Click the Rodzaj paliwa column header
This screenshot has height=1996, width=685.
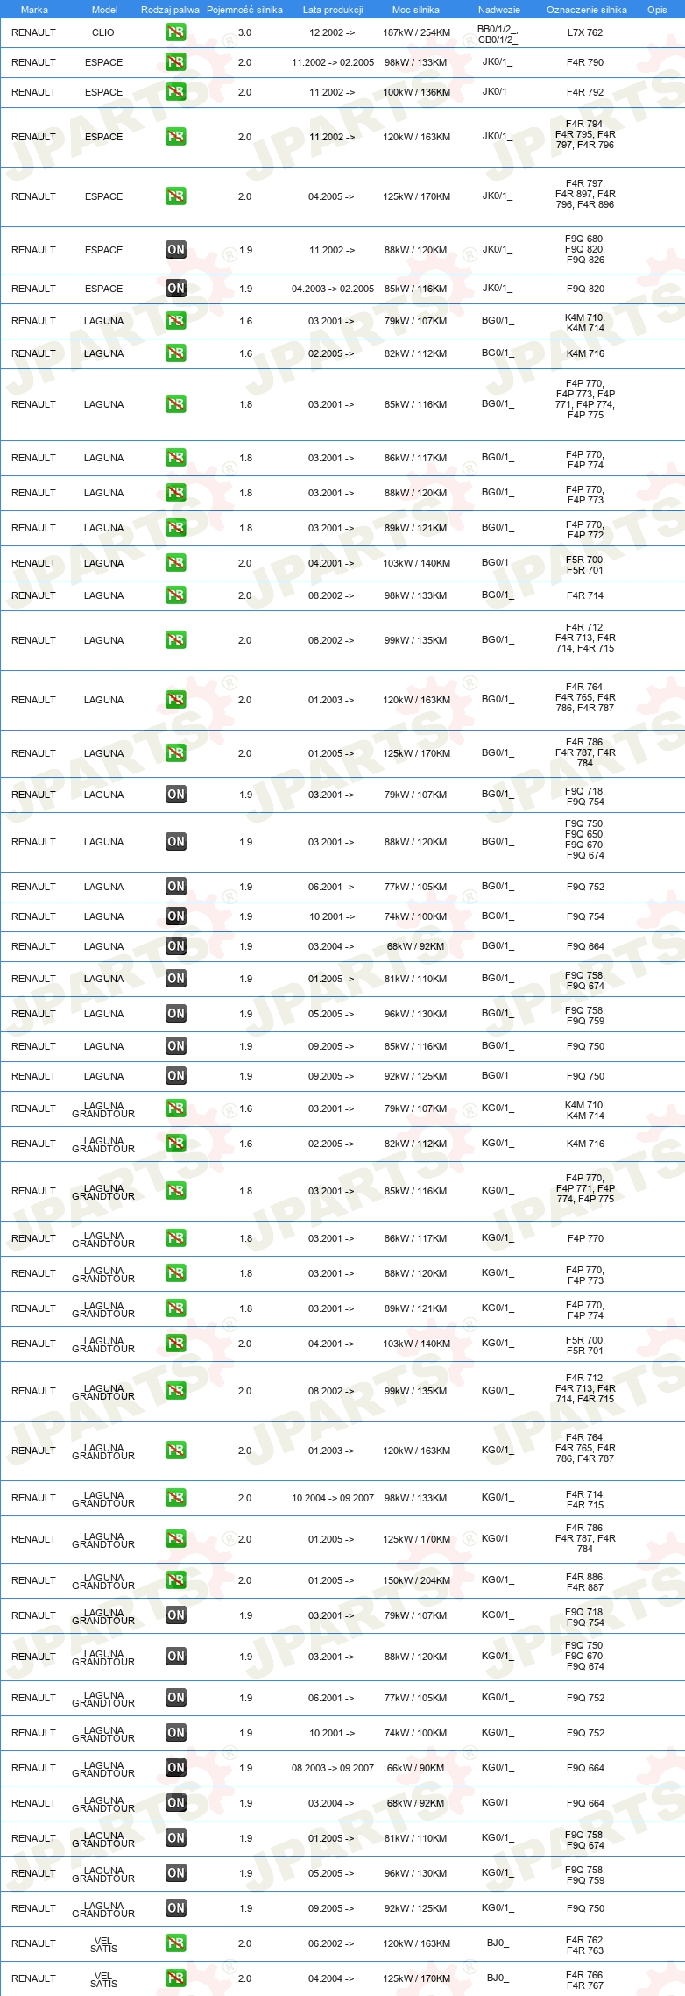click(170, 10)
